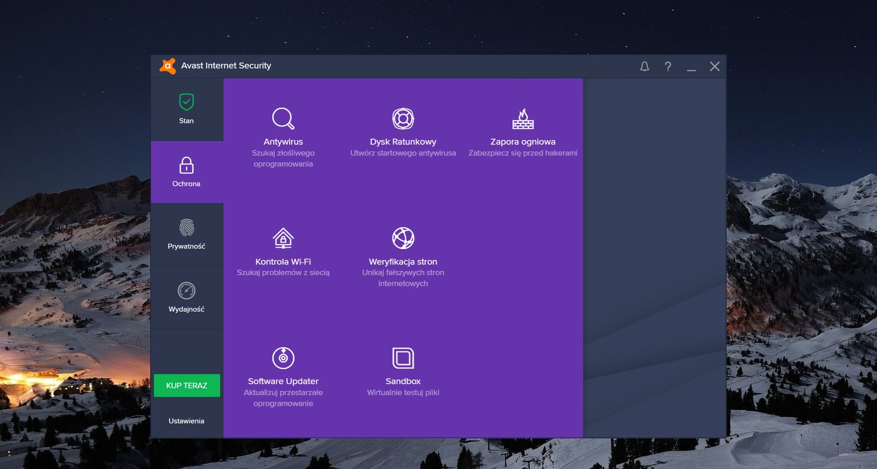Open help question mark icon
The width and height of the screenshot is (877, 469).
point(668,66)
